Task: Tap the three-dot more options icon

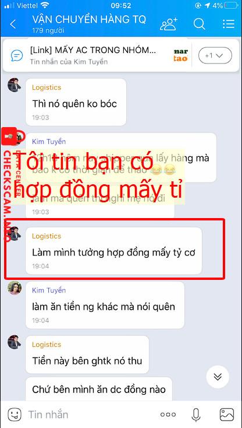Action: coord(168,415)
